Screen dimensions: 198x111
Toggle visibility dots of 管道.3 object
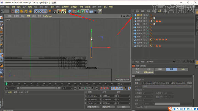[x=147, y=27]
